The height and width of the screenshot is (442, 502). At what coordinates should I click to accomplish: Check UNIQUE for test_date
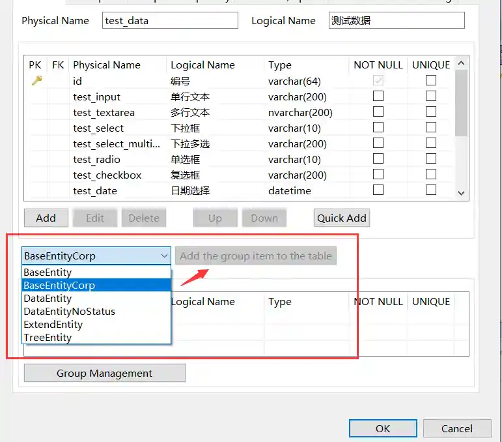click(430, 190)
